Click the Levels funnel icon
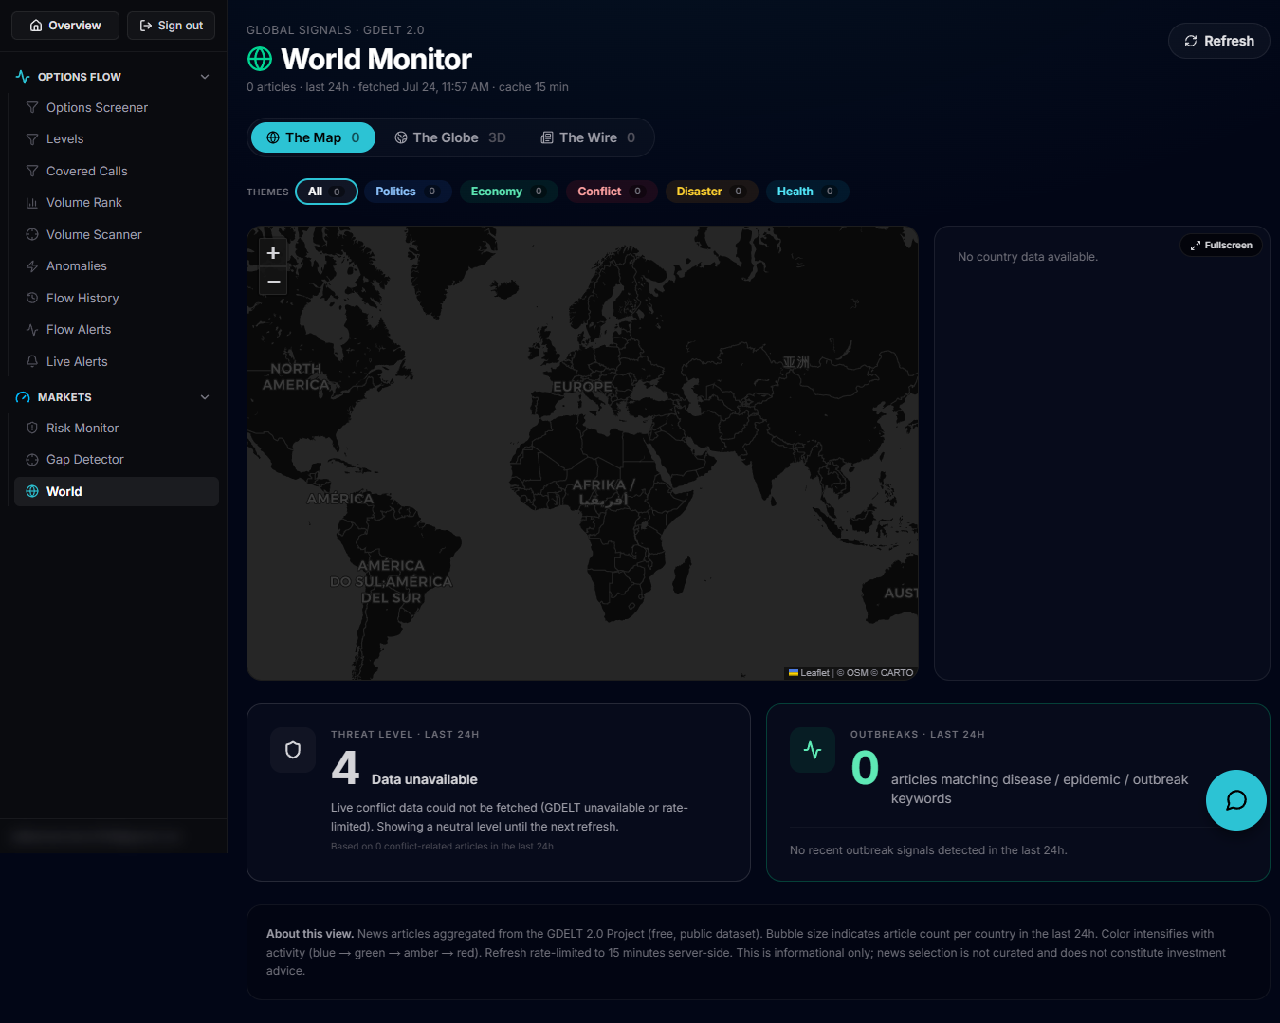Image resolution: width=1280 pixels, height=1023 pixels. [32, 139]
